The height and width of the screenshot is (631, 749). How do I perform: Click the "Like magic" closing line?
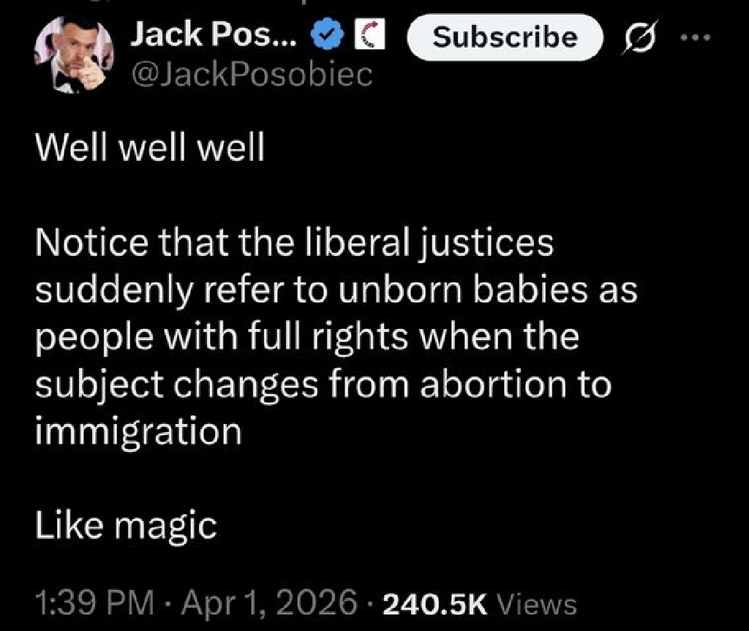point(126,526)
